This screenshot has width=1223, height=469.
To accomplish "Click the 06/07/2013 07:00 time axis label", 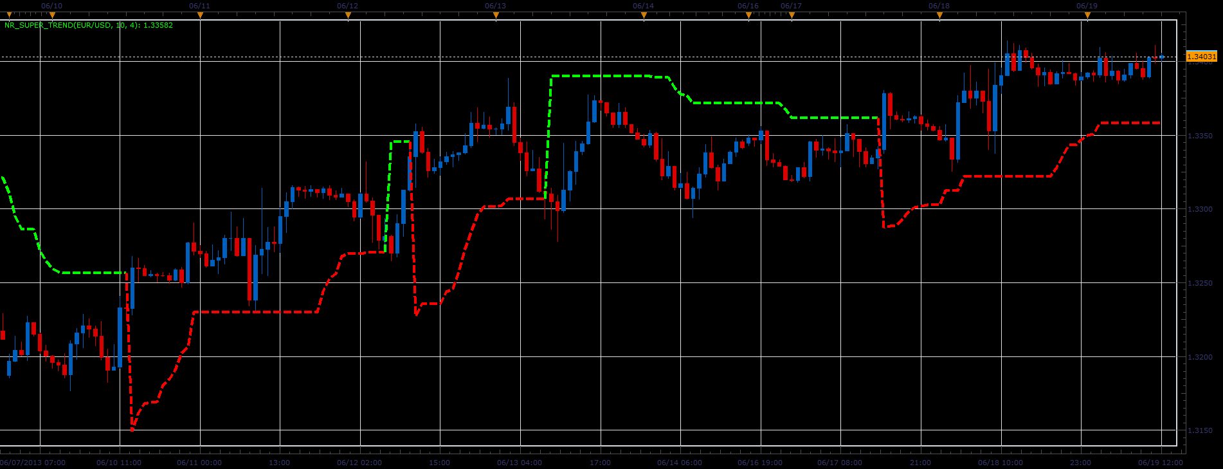I will [33, 463].
